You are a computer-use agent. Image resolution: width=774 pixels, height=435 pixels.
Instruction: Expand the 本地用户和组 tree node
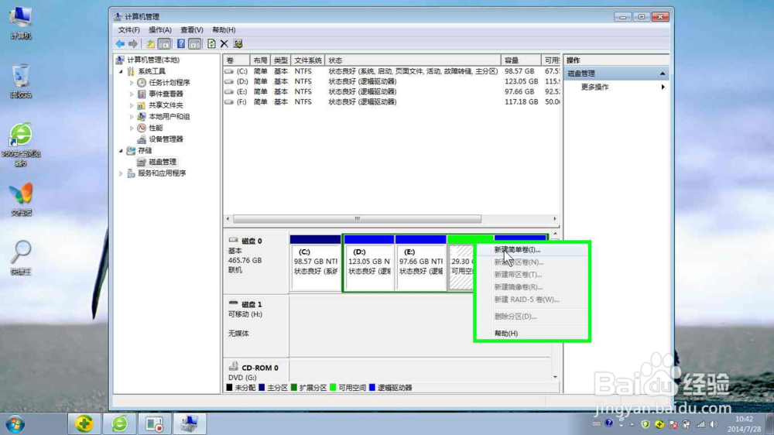click(132, 117)
